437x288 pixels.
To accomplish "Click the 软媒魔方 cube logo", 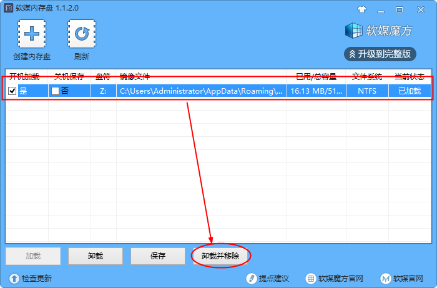I will point(353,31).
